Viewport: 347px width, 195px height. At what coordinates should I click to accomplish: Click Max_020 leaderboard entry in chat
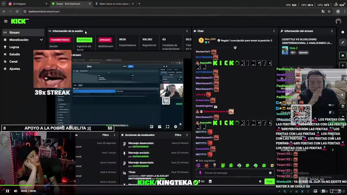tap(207, 41)
